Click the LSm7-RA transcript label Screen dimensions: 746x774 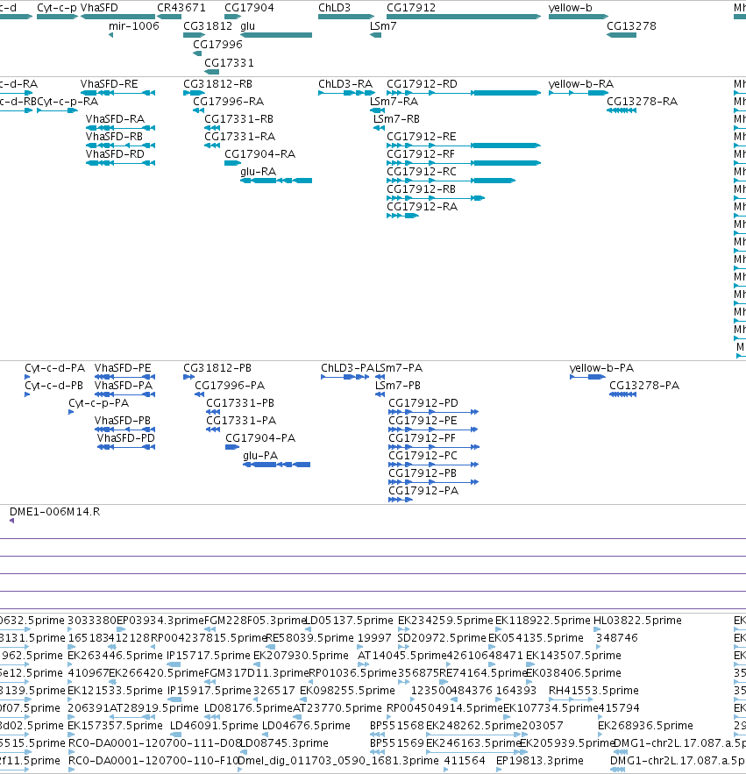pos(394,102)
